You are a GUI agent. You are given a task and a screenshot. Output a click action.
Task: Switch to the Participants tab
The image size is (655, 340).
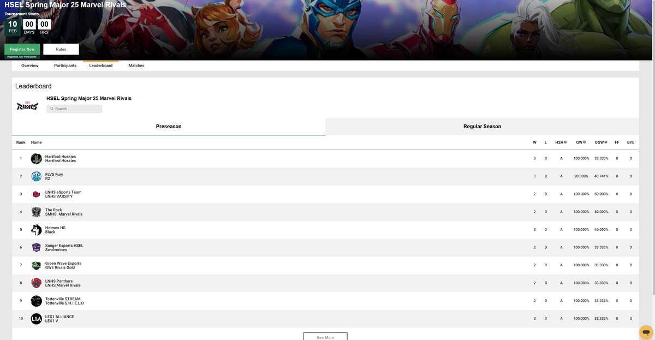(65, 65)
